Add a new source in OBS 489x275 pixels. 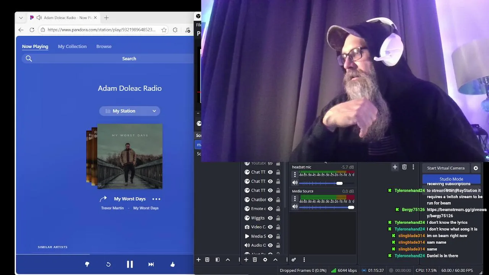[246, 260]
